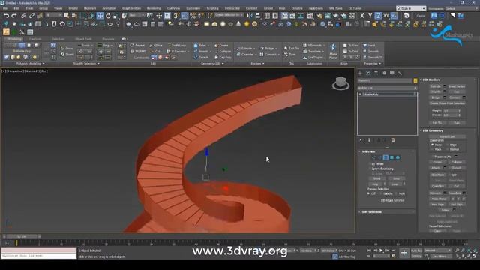Click the timeline track bar
The image size is (480, 270).
pos(241,243)
